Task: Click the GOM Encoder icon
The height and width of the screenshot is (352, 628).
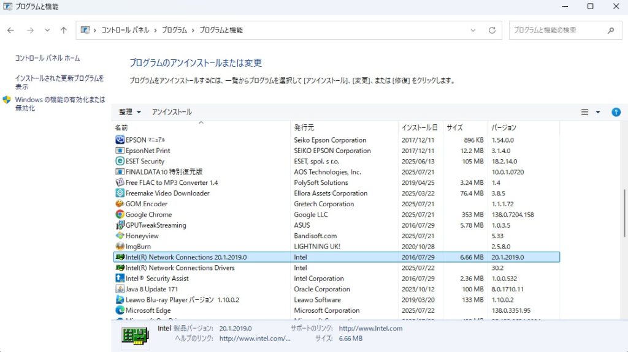Action: click(x=120, y=204)
